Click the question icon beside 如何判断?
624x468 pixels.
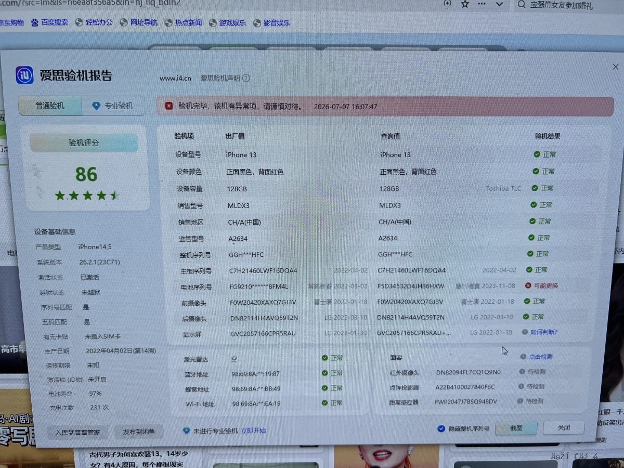525,332
